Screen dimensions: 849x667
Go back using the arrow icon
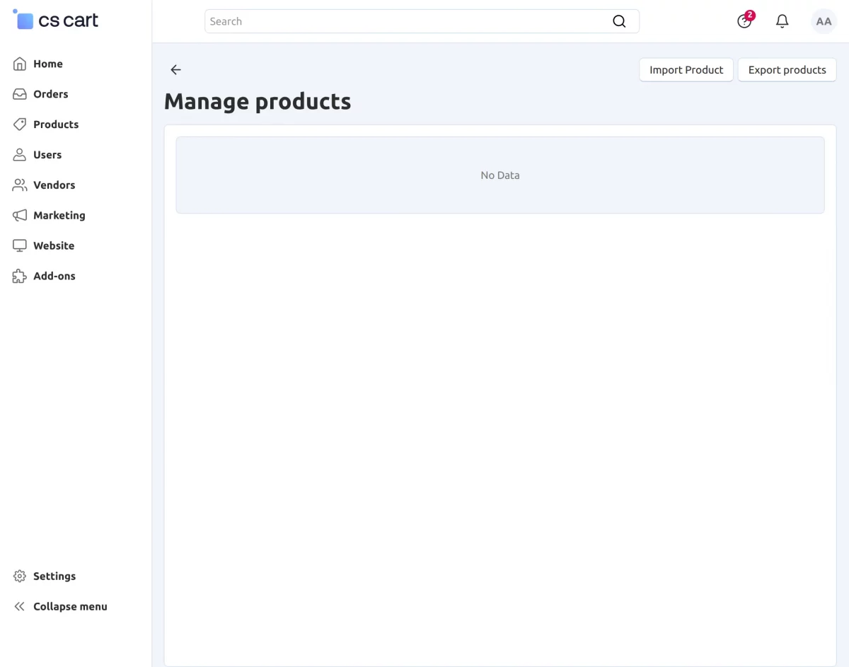(x=175, y=70)
